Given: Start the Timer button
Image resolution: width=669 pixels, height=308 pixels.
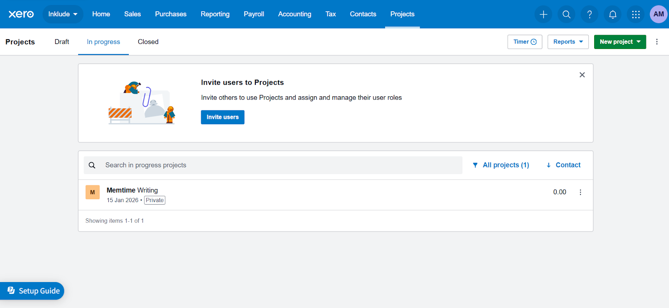Looking at the screenshot, I should pos(525,42).
